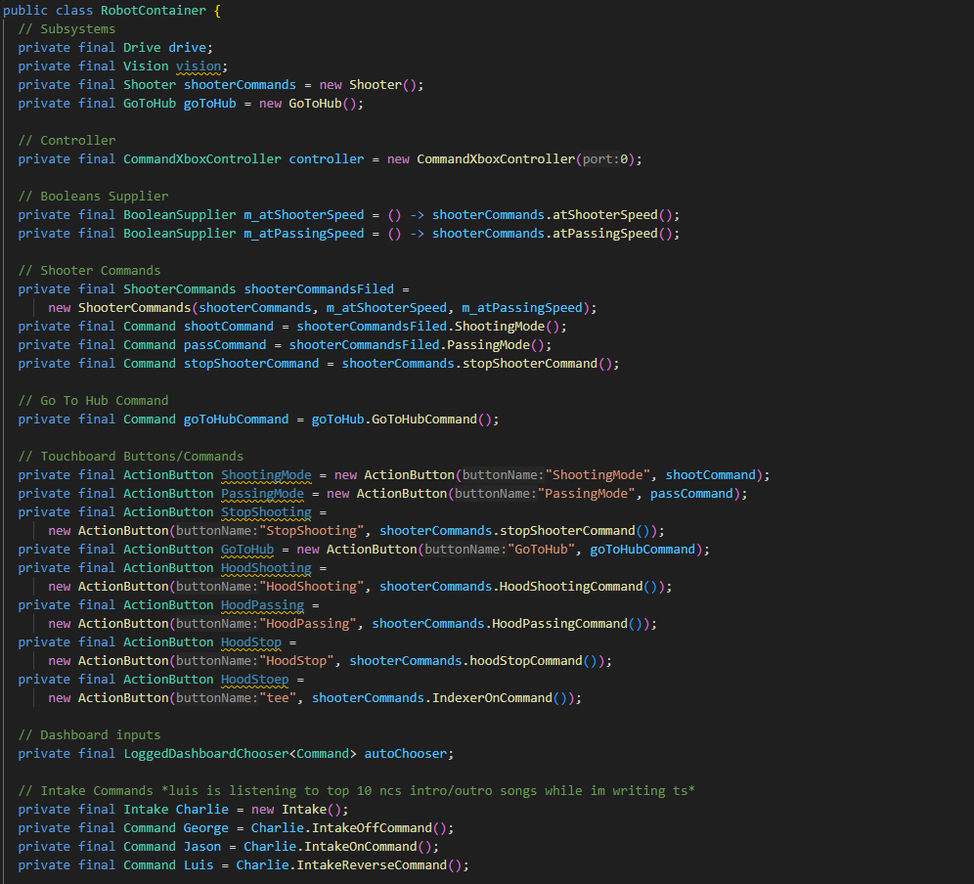Click the shootCommand field declaration

[x=229, y=327]
